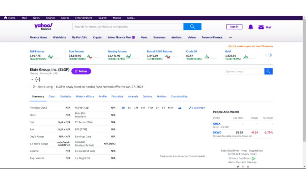
Task: Open the Sustainability tab
Action: tap(179, 96)
